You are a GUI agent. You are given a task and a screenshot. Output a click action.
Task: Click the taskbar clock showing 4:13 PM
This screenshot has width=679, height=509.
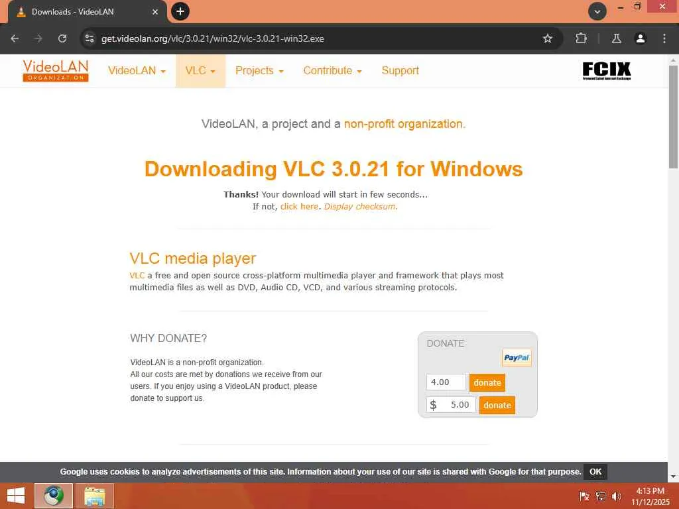coord(650,496)
